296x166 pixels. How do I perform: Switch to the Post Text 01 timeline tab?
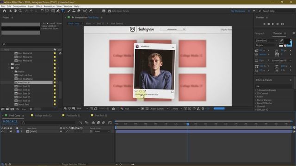click(101, 115)
